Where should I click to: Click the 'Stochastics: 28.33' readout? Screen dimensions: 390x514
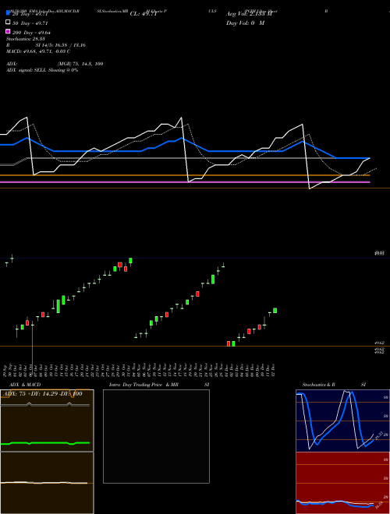(25, 39)
